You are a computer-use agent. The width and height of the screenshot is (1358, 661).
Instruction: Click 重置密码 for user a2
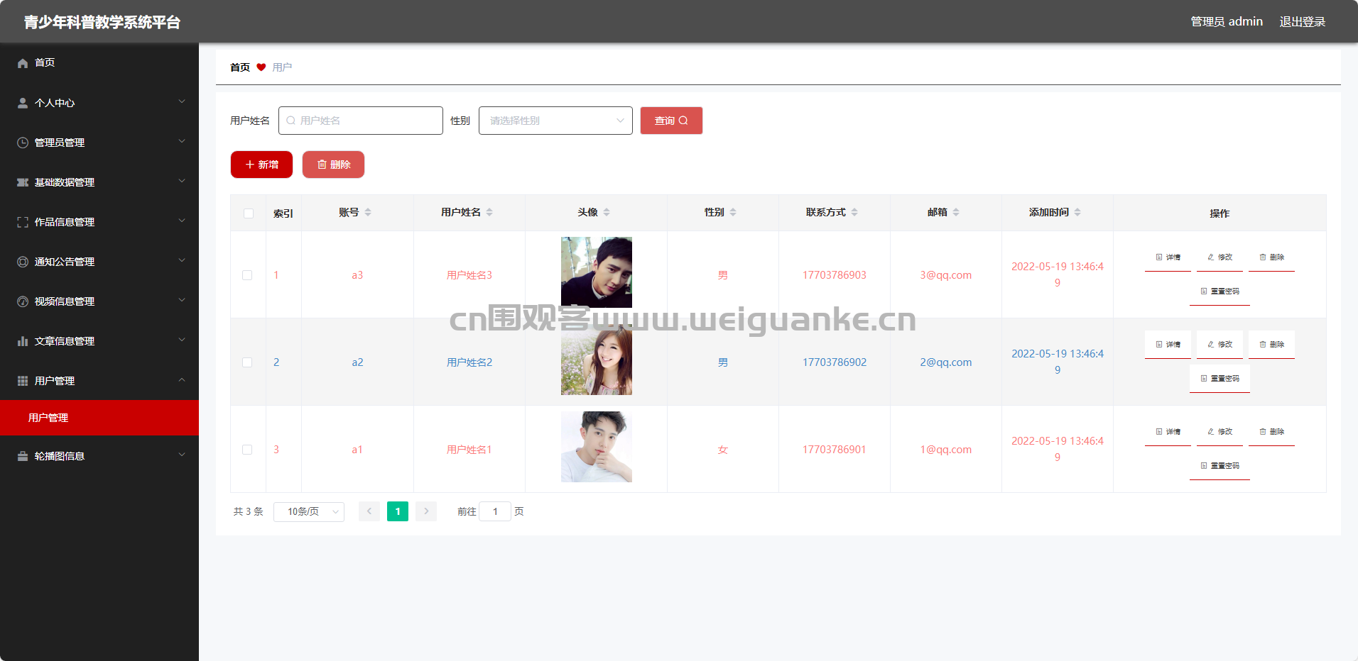pyautogui.click(x=1220, y=379)
